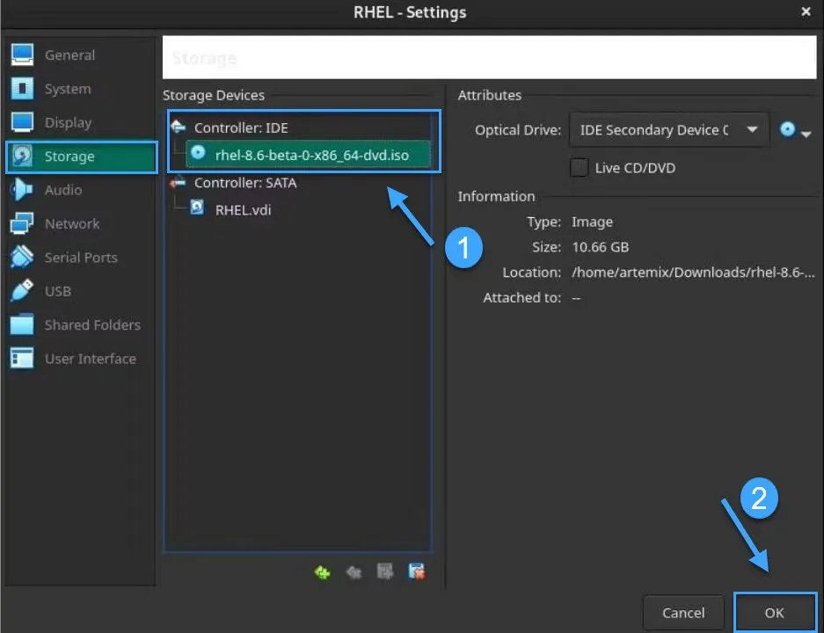This screenshot has height=633, width=824.
Task: Click the green Add Controller icon
Action: click(323, 572)
